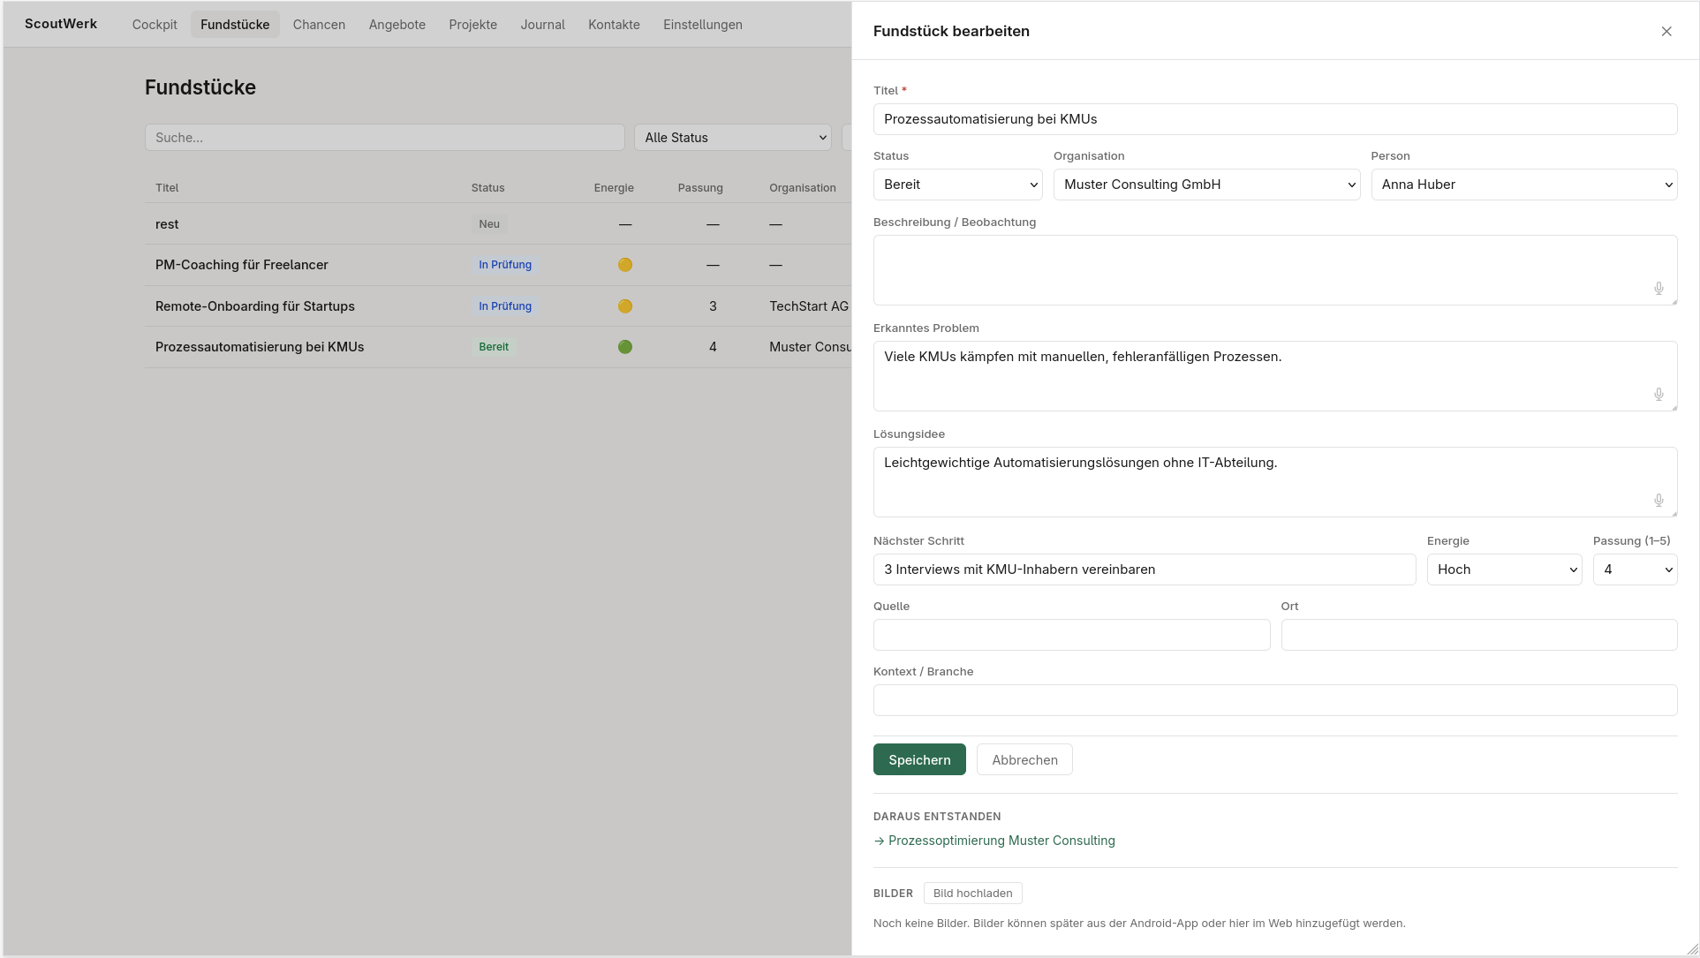Open the Chancen tab
This screenshot has height=958, width=1700.
pos(319,25)
